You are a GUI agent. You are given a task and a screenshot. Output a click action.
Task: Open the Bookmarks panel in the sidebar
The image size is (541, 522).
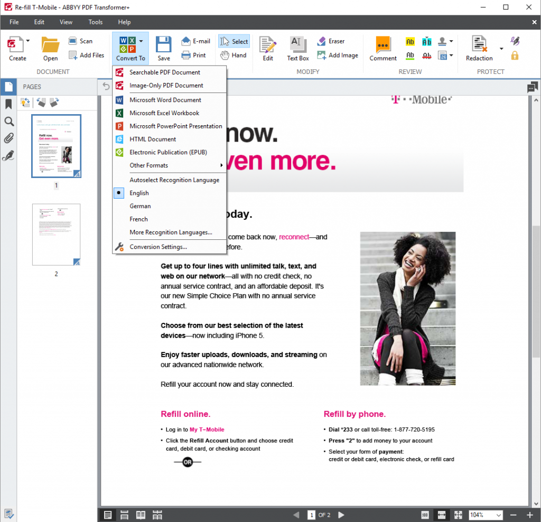click(8, 104)
